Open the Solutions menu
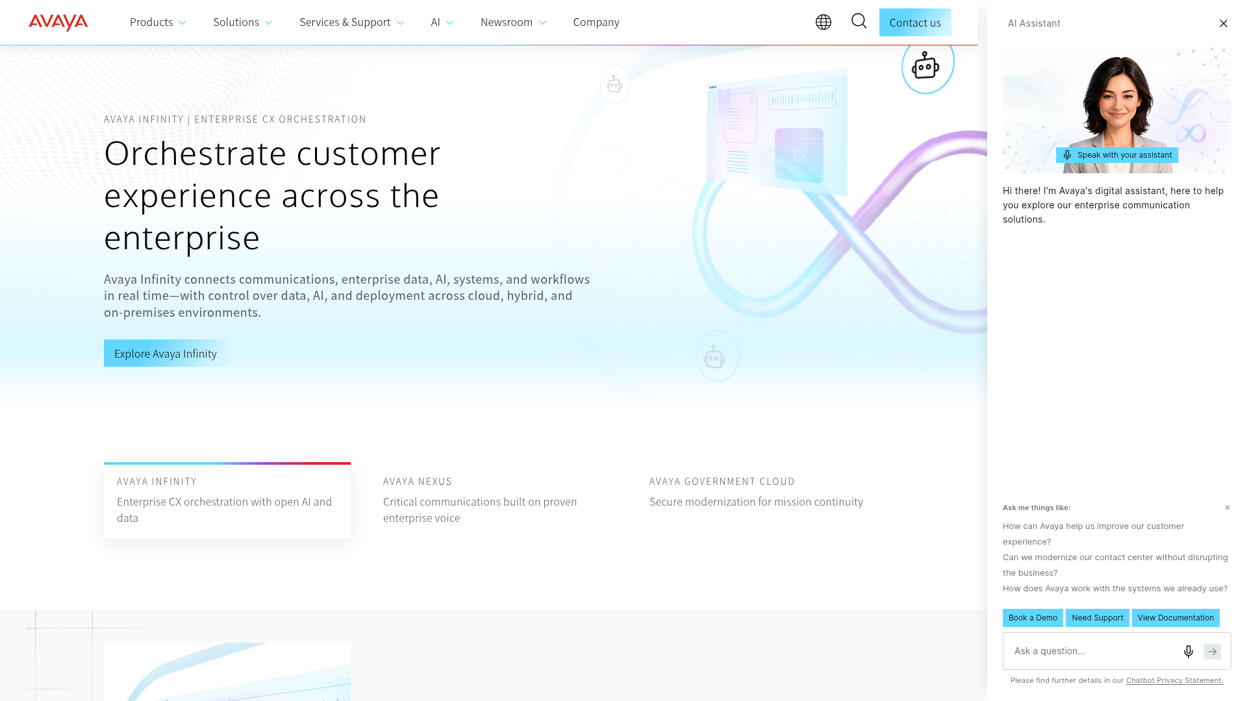Image resolution: width=1247 pixels, height=701 pixels. coord(236,22)
